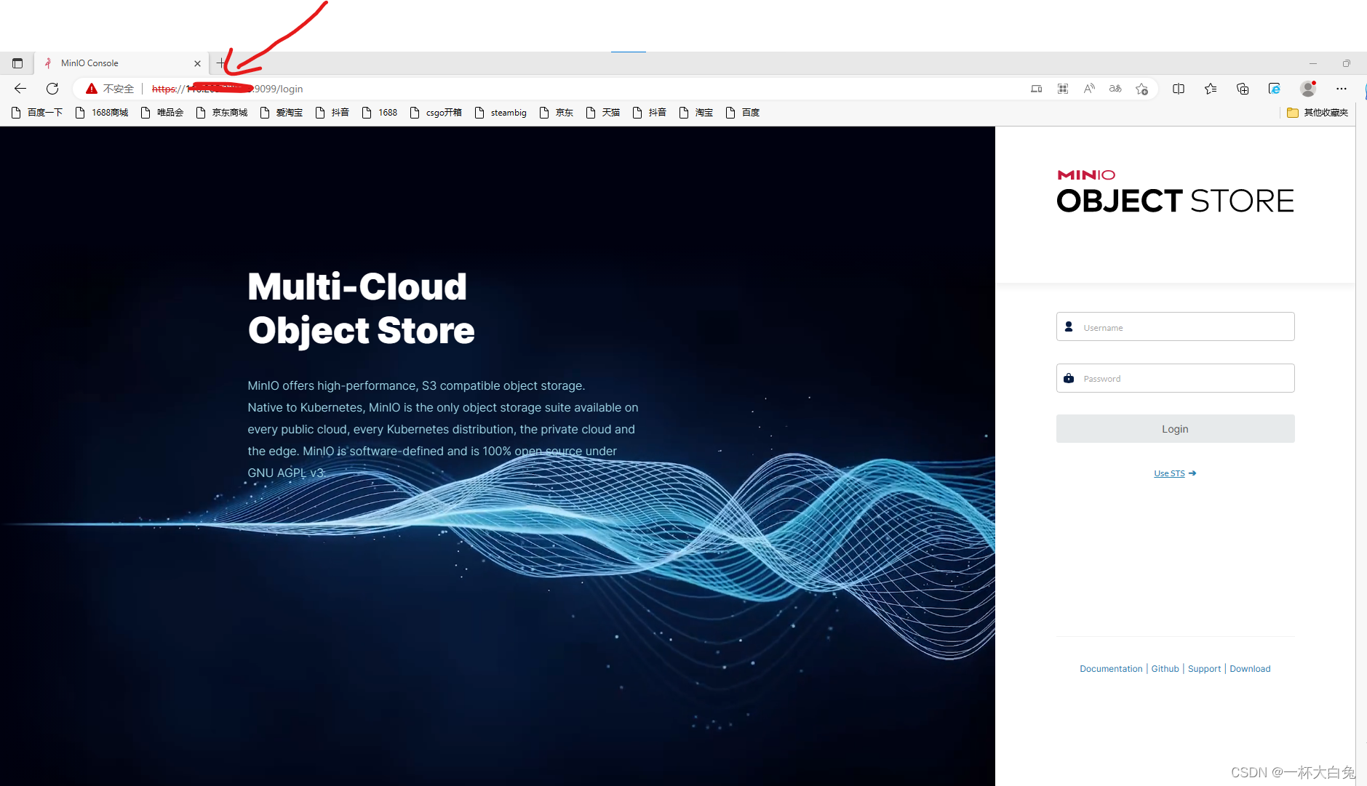
Task: Open the 天猫 bookmark
Action: [603, 113]
